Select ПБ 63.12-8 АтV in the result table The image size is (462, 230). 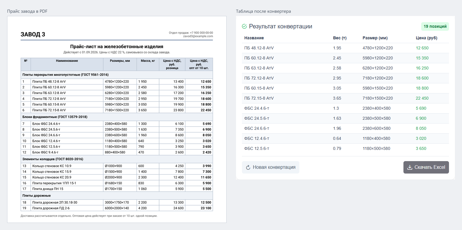click(x=259, y=68)
